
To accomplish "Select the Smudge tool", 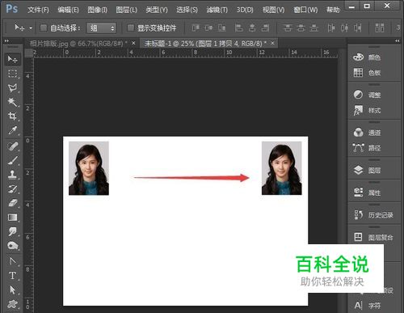I will click(12, 231).
